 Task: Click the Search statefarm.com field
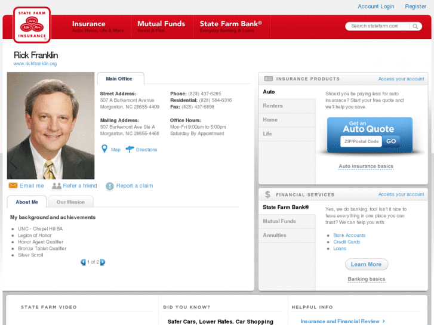(377, 26)
